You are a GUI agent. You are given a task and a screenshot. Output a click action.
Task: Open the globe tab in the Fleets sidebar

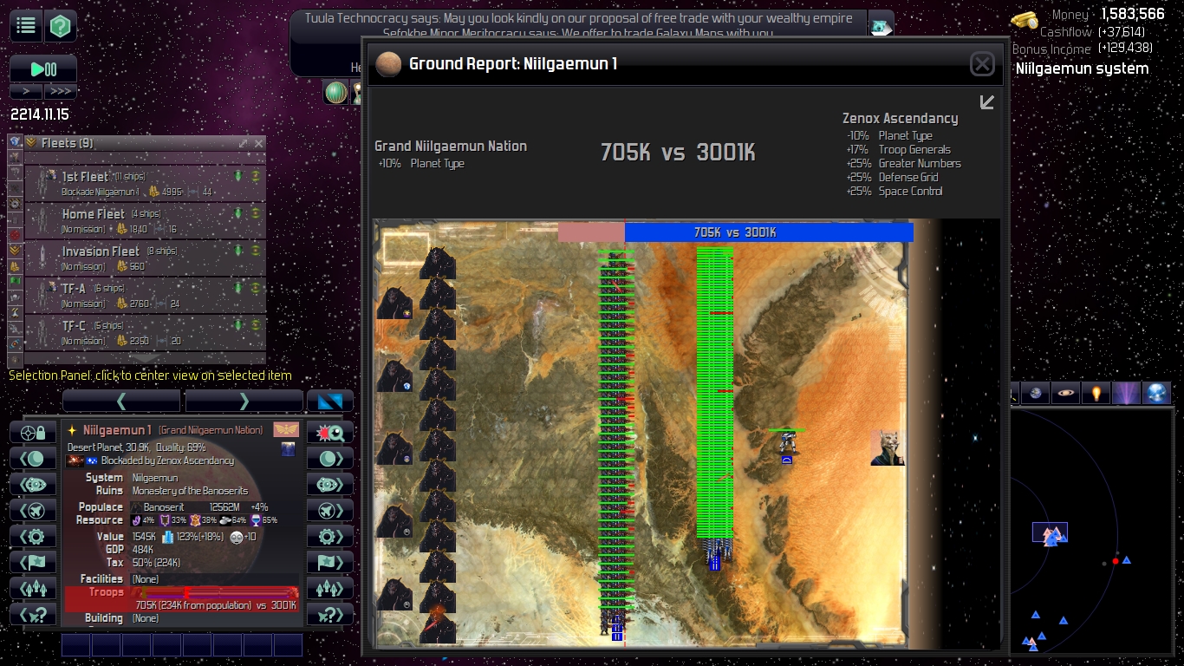(15, 142)
